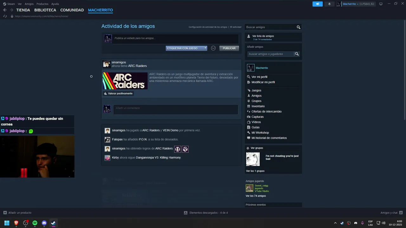The width and height of the screenshot is (406, 228).
Task: Open the Productos menu
Action: tap(43, 4)
